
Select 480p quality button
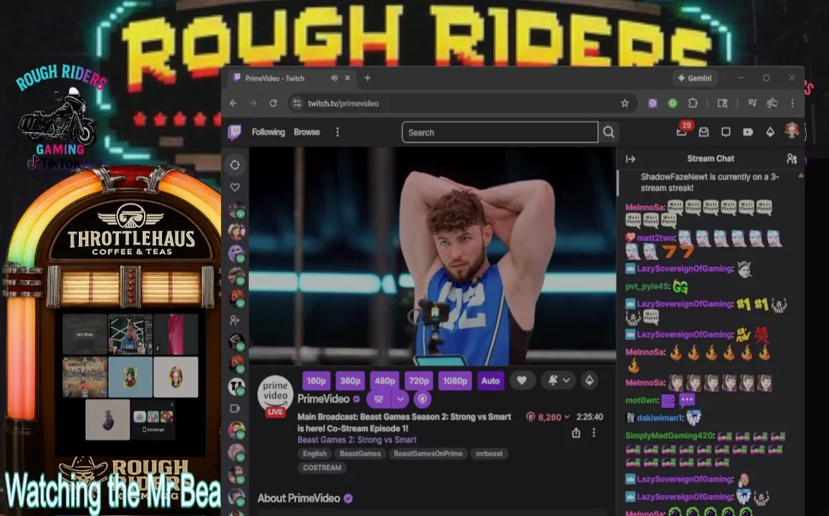384,381
